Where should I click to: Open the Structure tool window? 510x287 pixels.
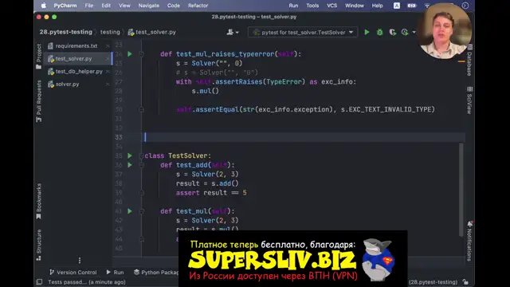(39, 245)
